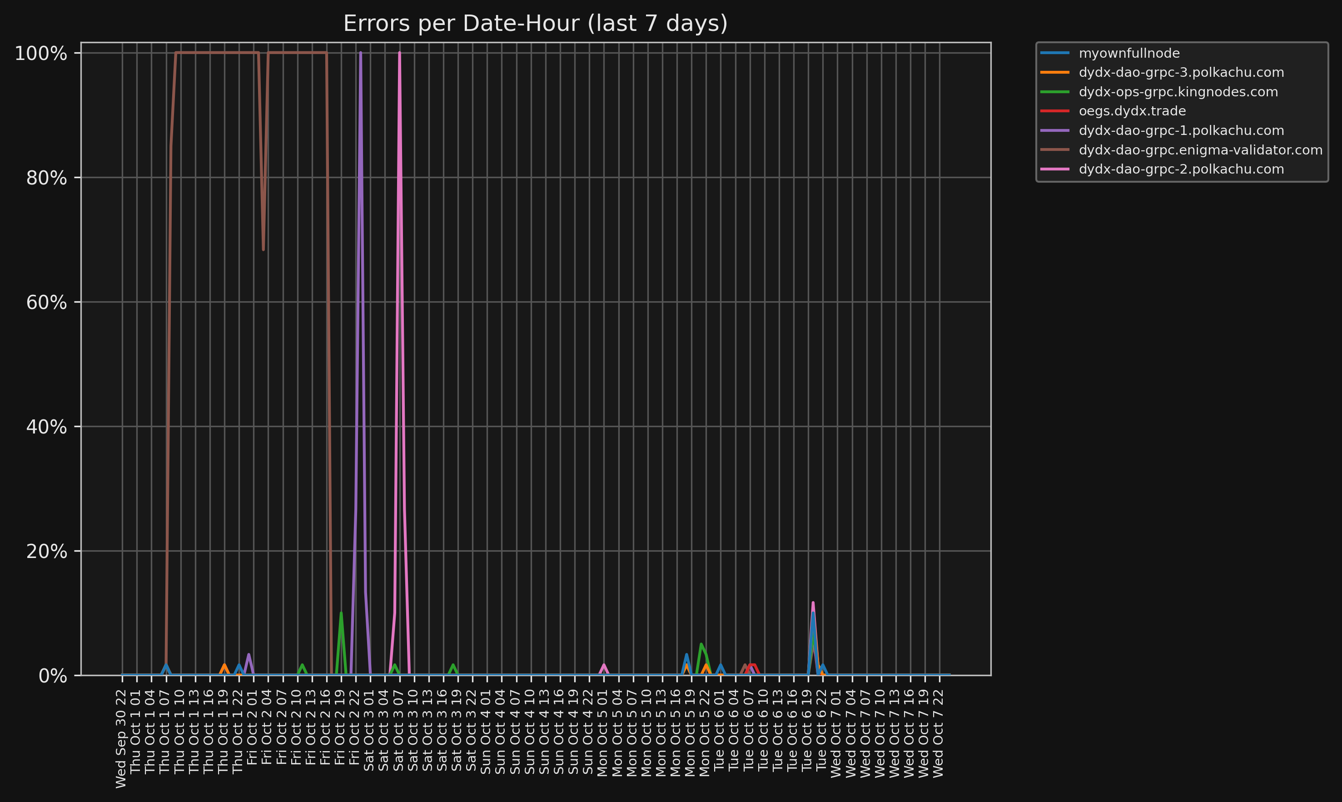Click the purple grpc-1 spike peak at 100%
Image resolution: width=1342 pixels, height=802 pixels.
click(360, 53)
